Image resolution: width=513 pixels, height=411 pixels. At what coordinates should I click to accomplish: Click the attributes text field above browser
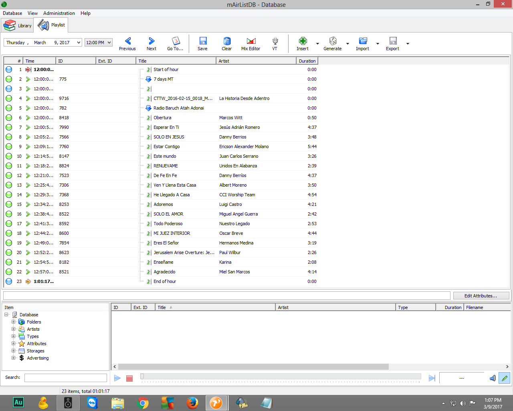pyautogui.click(x=227, y=296)
